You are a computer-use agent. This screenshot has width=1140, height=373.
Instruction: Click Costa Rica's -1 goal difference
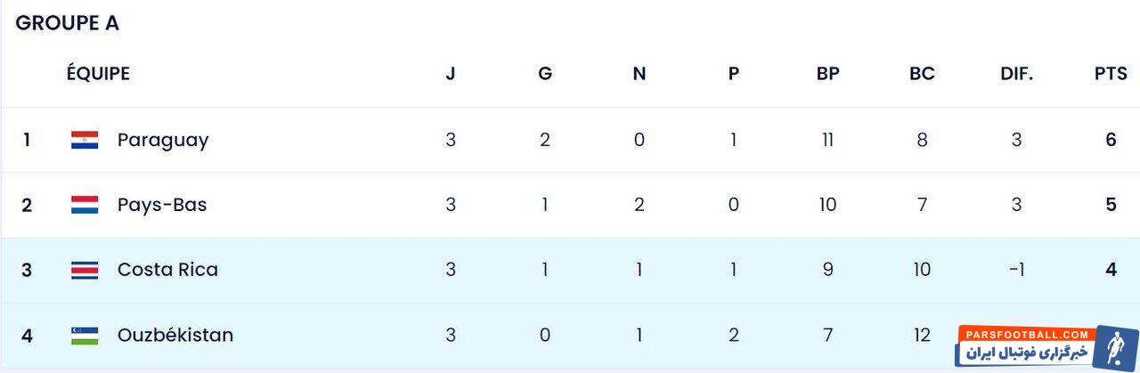[x=1016, y=270]
